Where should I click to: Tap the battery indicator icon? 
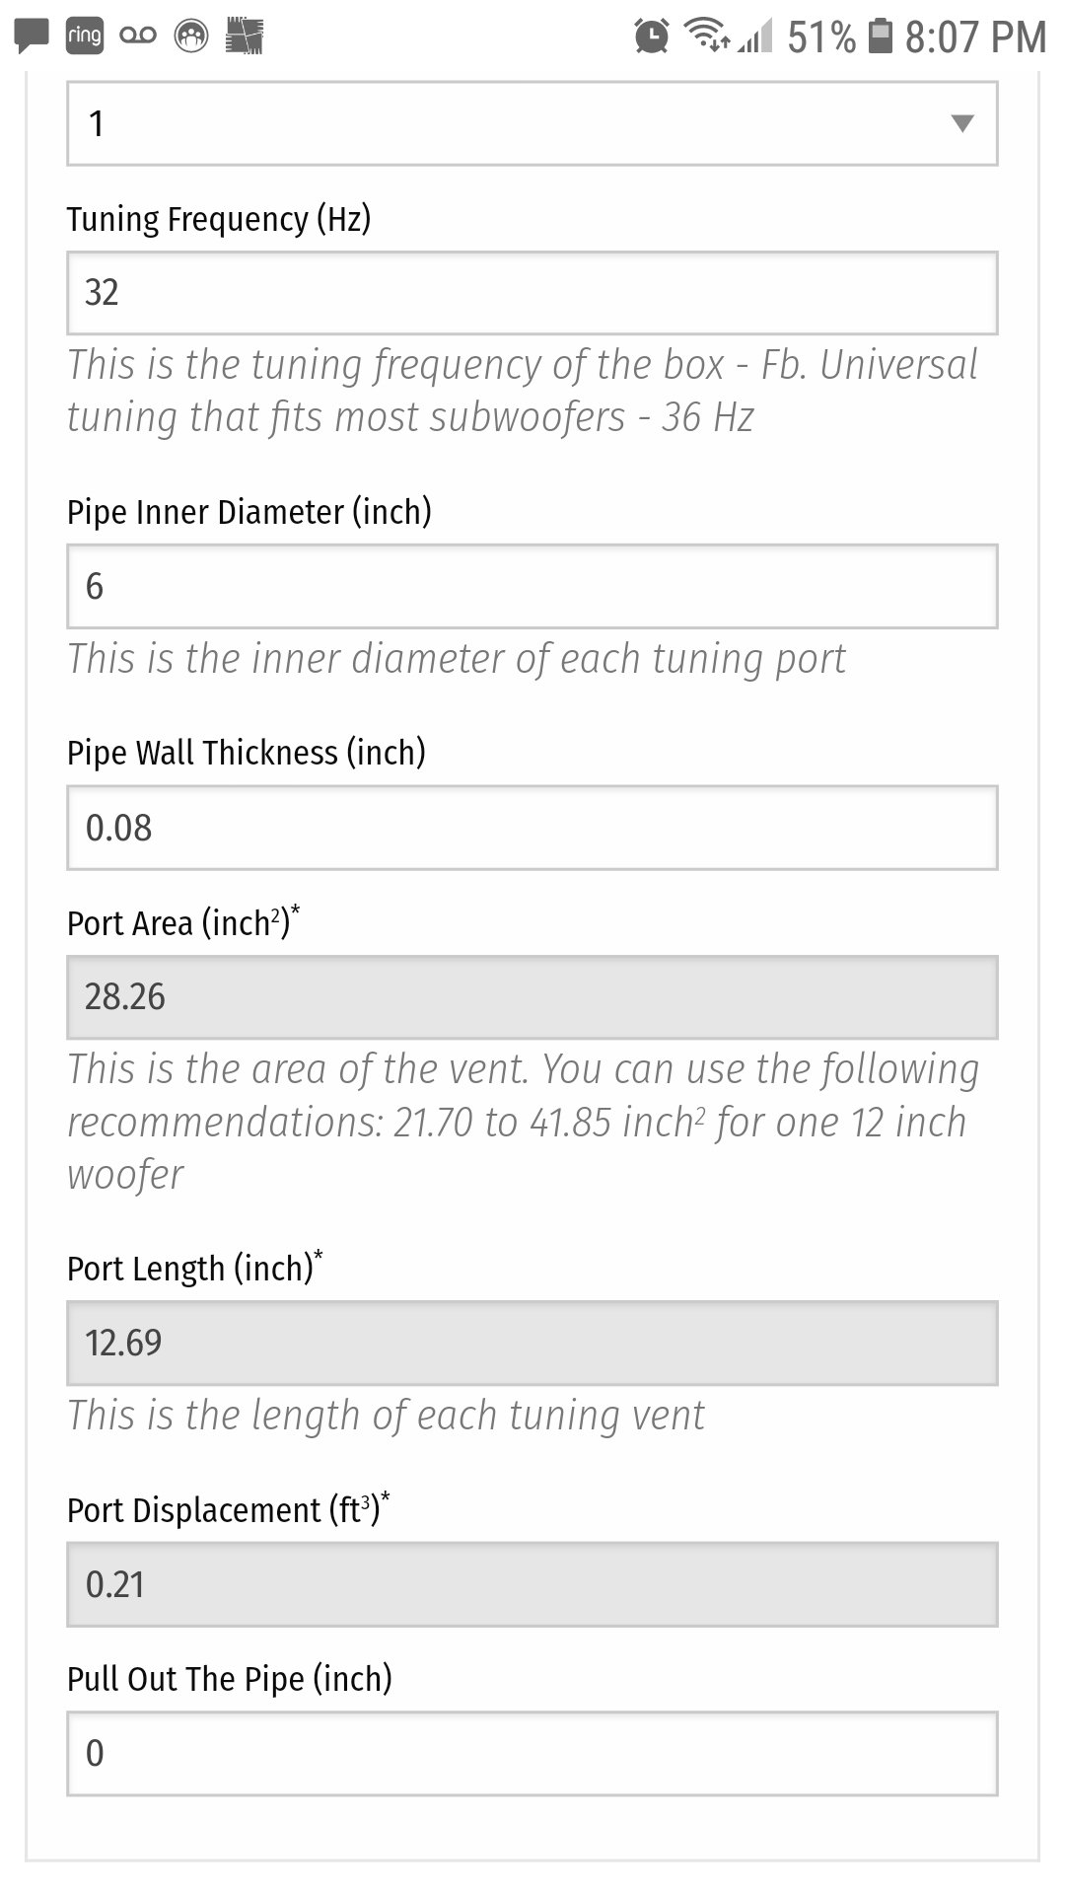(880, 36)
